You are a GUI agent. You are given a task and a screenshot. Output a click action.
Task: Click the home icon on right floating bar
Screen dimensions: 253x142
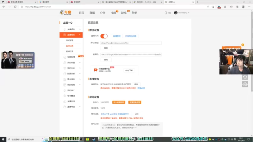tap(245, 77)
